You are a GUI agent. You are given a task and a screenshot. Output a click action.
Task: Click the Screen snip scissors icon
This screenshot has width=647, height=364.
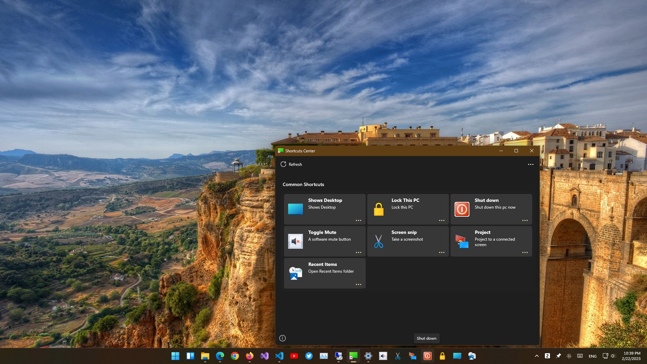tap(378, 241)
